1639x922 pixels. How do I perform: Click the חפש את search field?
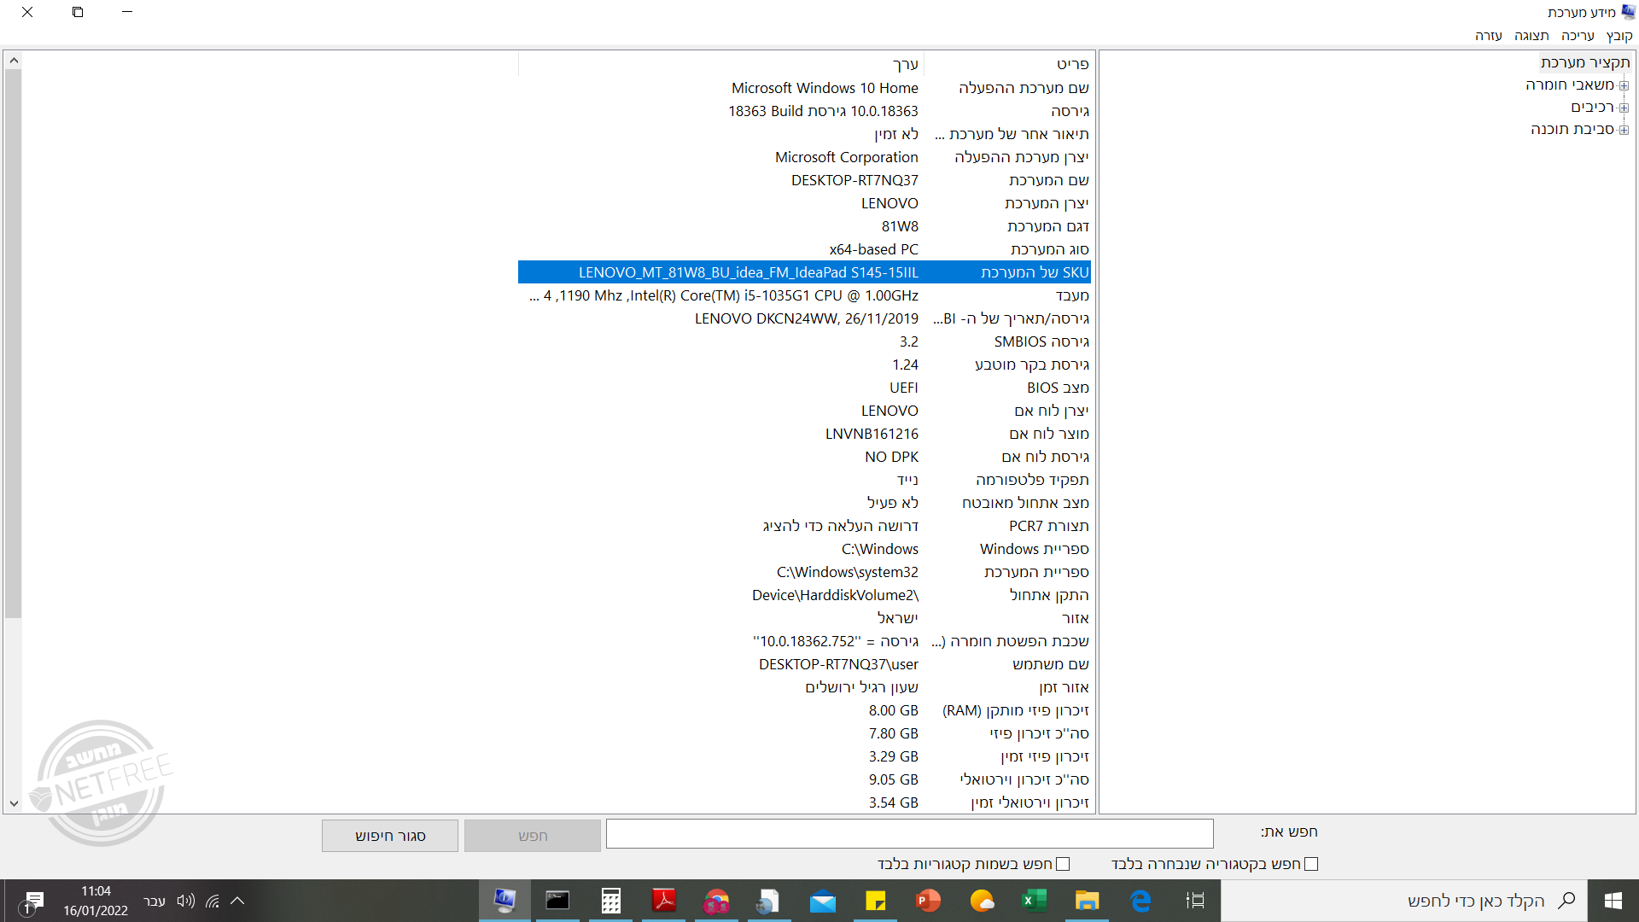pos(909,833)
